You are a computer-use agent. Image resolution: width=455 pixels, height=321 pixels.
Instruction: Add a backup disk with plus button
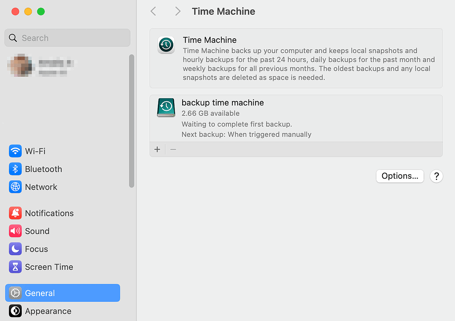click(x=157, y=149)
